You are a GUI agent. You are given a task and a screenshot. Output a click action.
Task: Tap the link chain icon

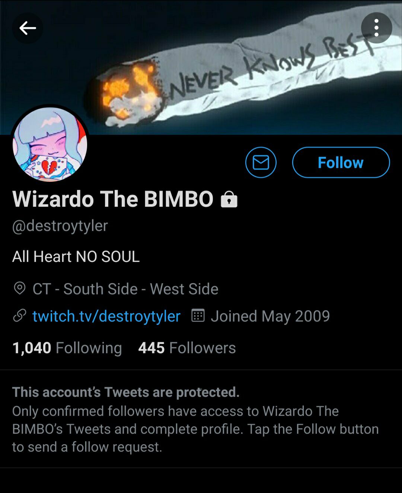click(20, 316)
